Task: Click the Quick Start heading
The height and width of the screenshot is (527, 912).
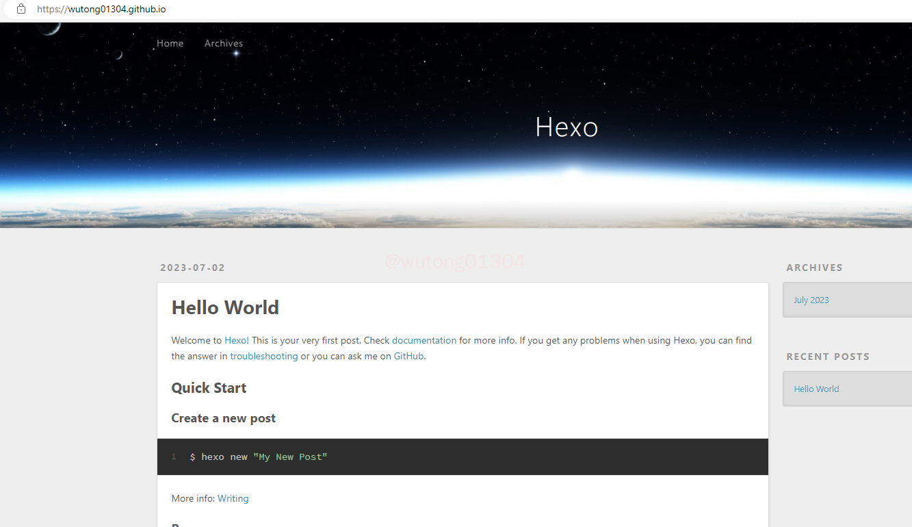Action: point(209,388)
